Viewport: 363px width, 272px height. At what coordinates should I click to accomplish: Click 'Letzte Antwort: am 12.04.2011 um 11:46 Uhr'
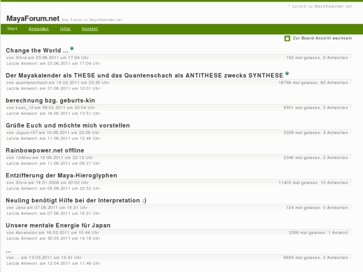[53, 264]
